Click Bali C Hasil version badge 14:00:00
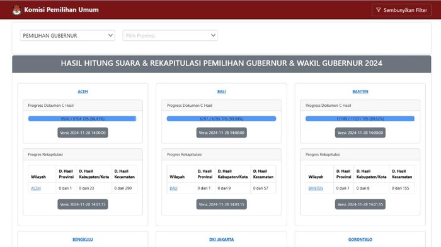Viewport: 441px width, 247px height. (x=221, y=133)
